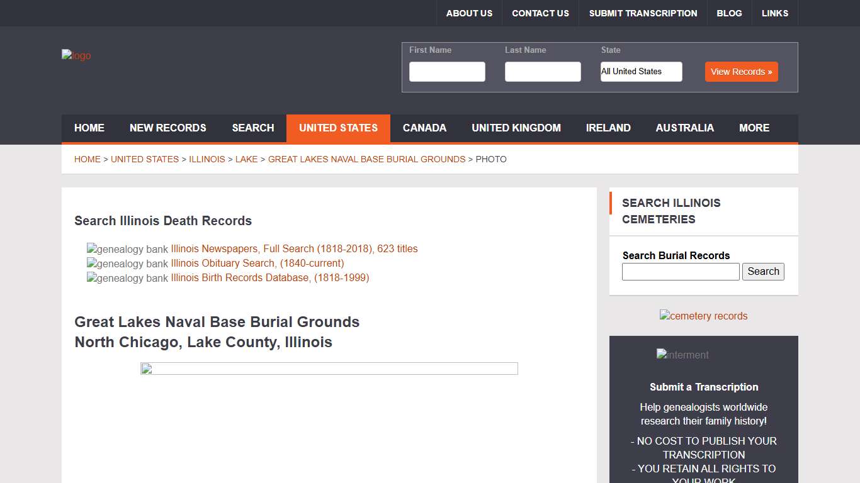Screen dimensions: 860x483
Task: Click the site logo image
Action: coord(76,56)
